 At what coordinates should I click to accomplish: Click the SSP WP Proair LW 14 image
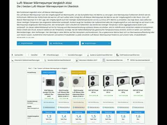pos(93,82)
